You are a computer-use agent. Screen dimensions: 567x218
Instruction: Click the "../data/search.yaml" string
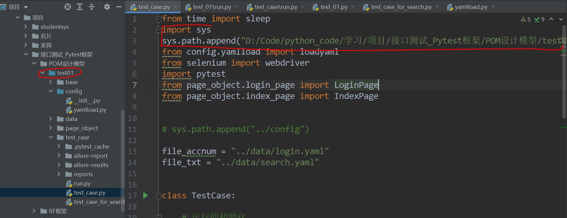click(x=268, y=162)
